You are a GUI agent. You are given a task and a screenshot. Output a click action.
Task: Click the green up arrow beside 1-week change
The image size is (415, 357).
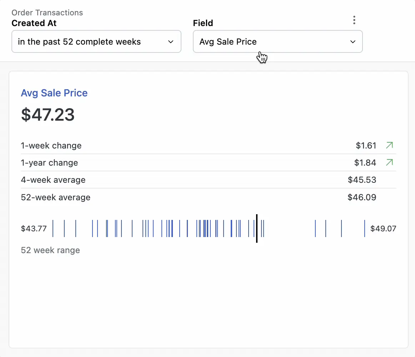tap(389, 145)
